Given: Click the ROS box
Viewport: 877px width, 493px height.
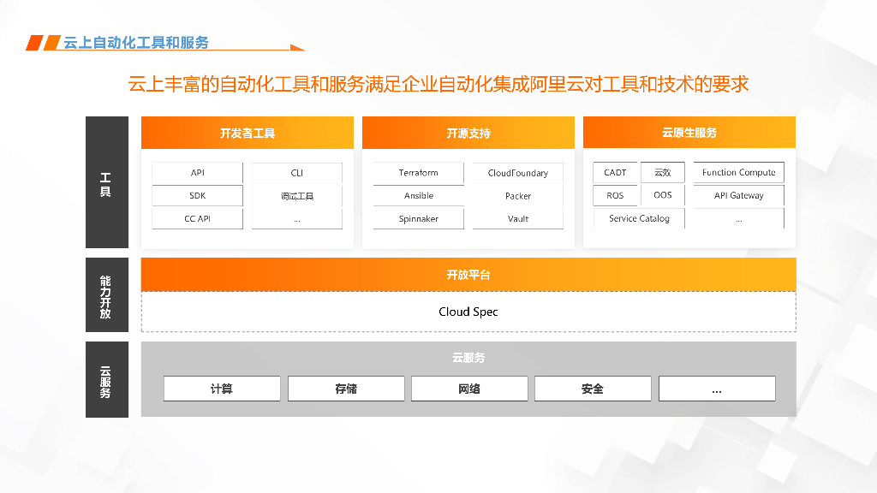Looking at the screenshot, I should (615, 195).
